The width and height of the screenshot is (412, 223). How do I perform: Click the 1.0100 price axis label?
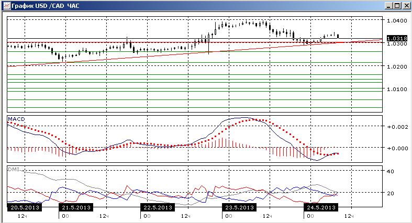pyautogui.click(x=397, y=90)
